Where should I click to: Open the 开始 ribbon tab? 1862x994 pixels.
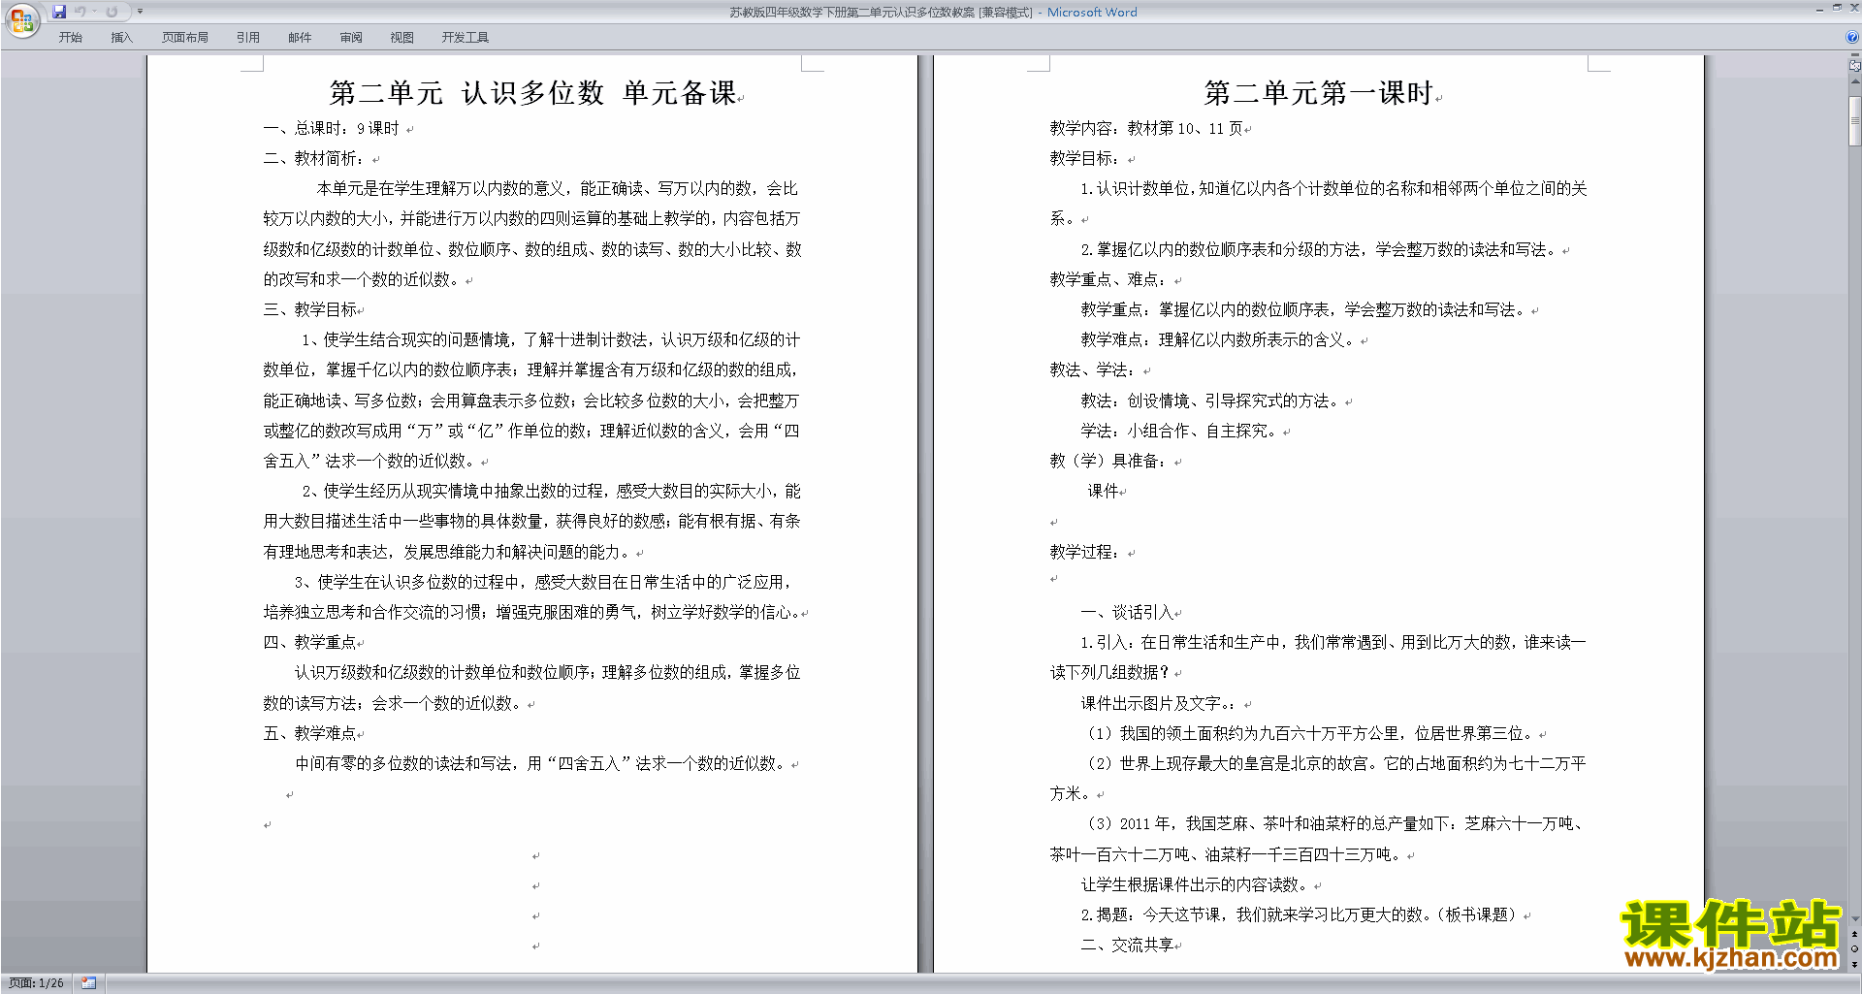[x=70, y=38]
